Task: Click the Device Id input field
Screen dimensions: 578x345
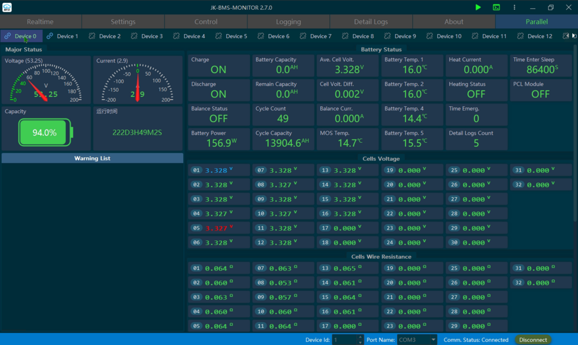Action: coord(344,340)
